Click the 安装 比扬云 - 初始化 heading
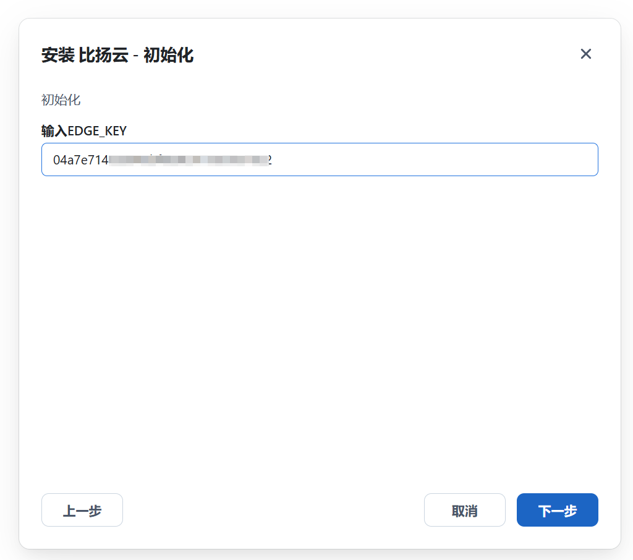The height and width of the screenshot is (560, 633). pos(117,55)
